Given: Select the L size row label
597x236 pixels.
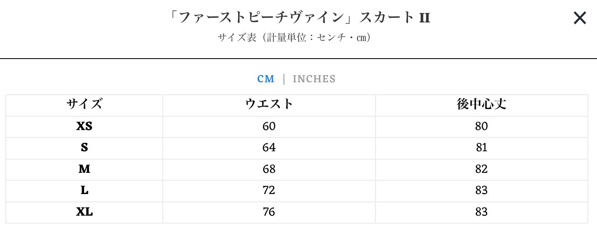Looking at the screenshot, I should coord(84,190).
